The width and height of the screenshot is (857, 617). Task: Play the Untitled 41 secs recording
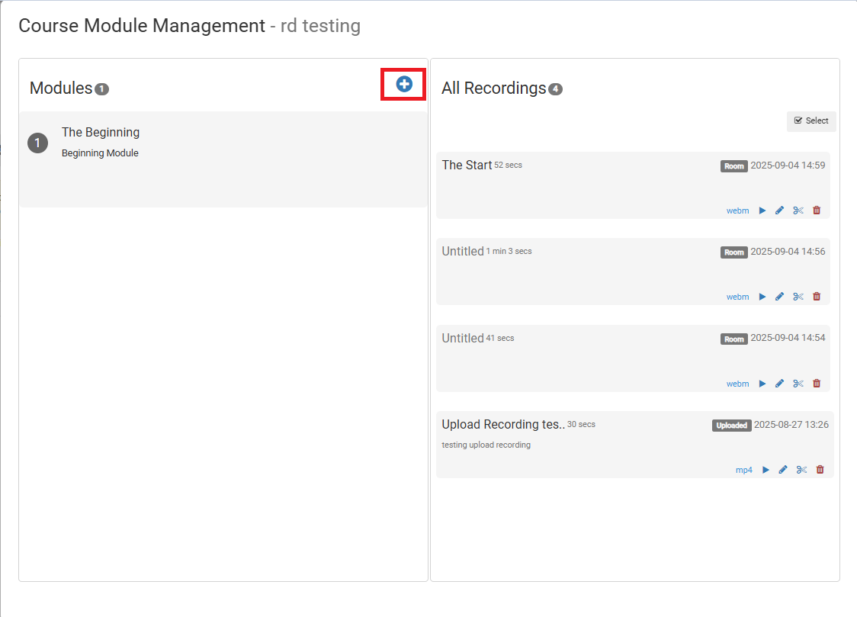762,384
